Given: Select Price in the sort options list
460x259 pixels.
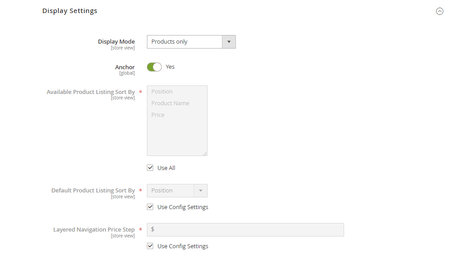Looking at the screenshot, I should click(158, 115).
